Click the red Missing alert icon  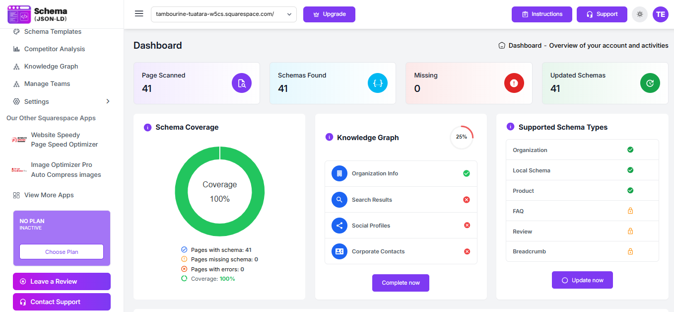pyautogui.click(x=514, y=83)
